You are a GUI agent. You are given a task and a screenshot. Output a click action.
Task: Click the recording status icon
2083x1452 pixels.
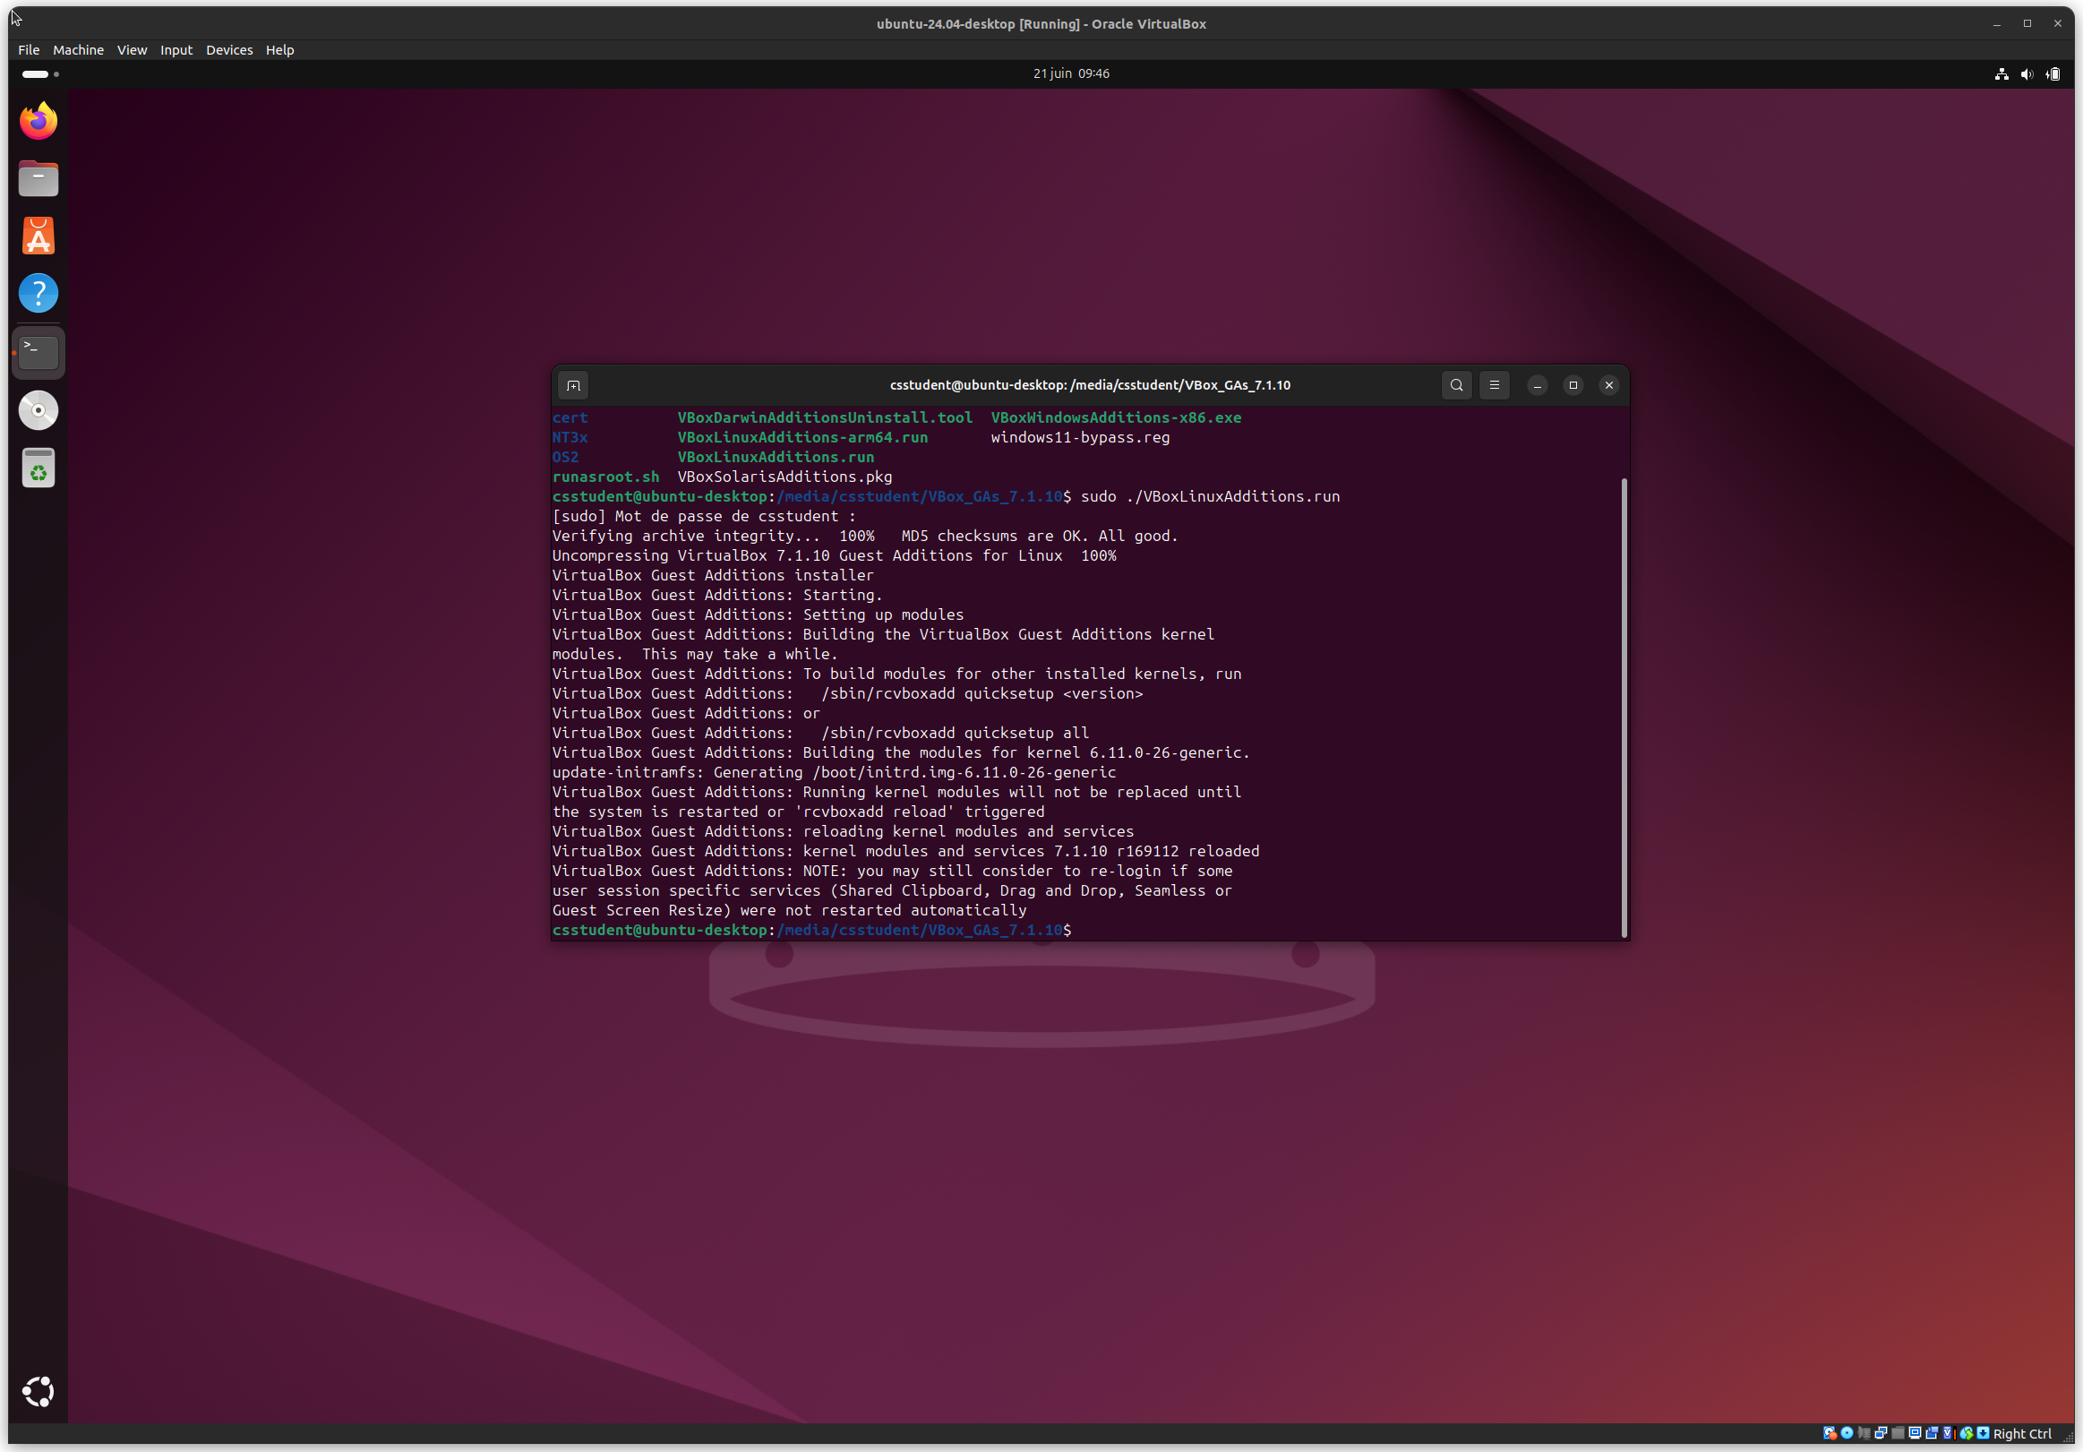[x=1932, y=1433]
